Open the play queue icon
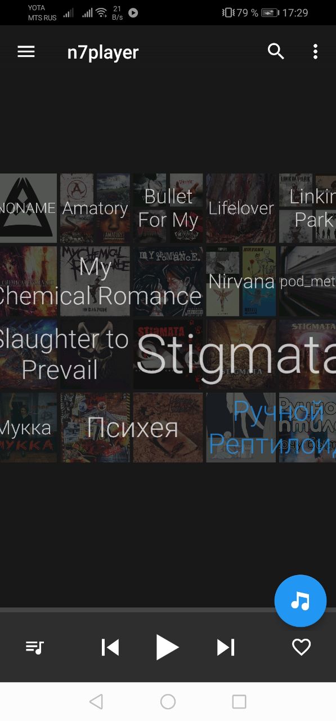Viewport: 336px width, 721px height. (x=35, y=647)
